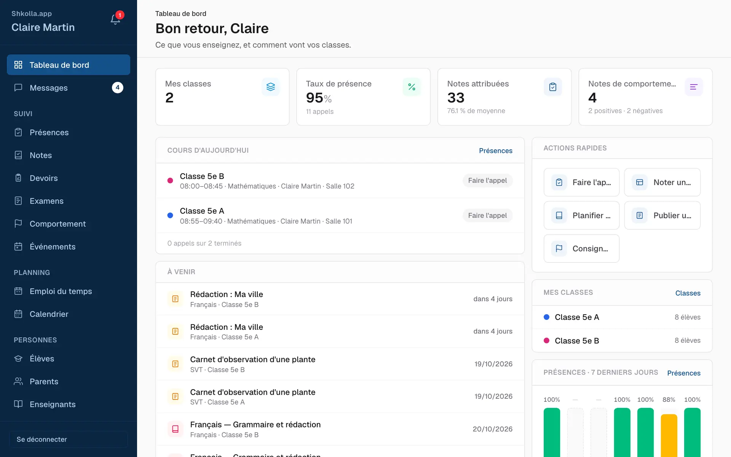Open Rédaction : Ma ville for Classe 5e A

click(x=340, y=331)
